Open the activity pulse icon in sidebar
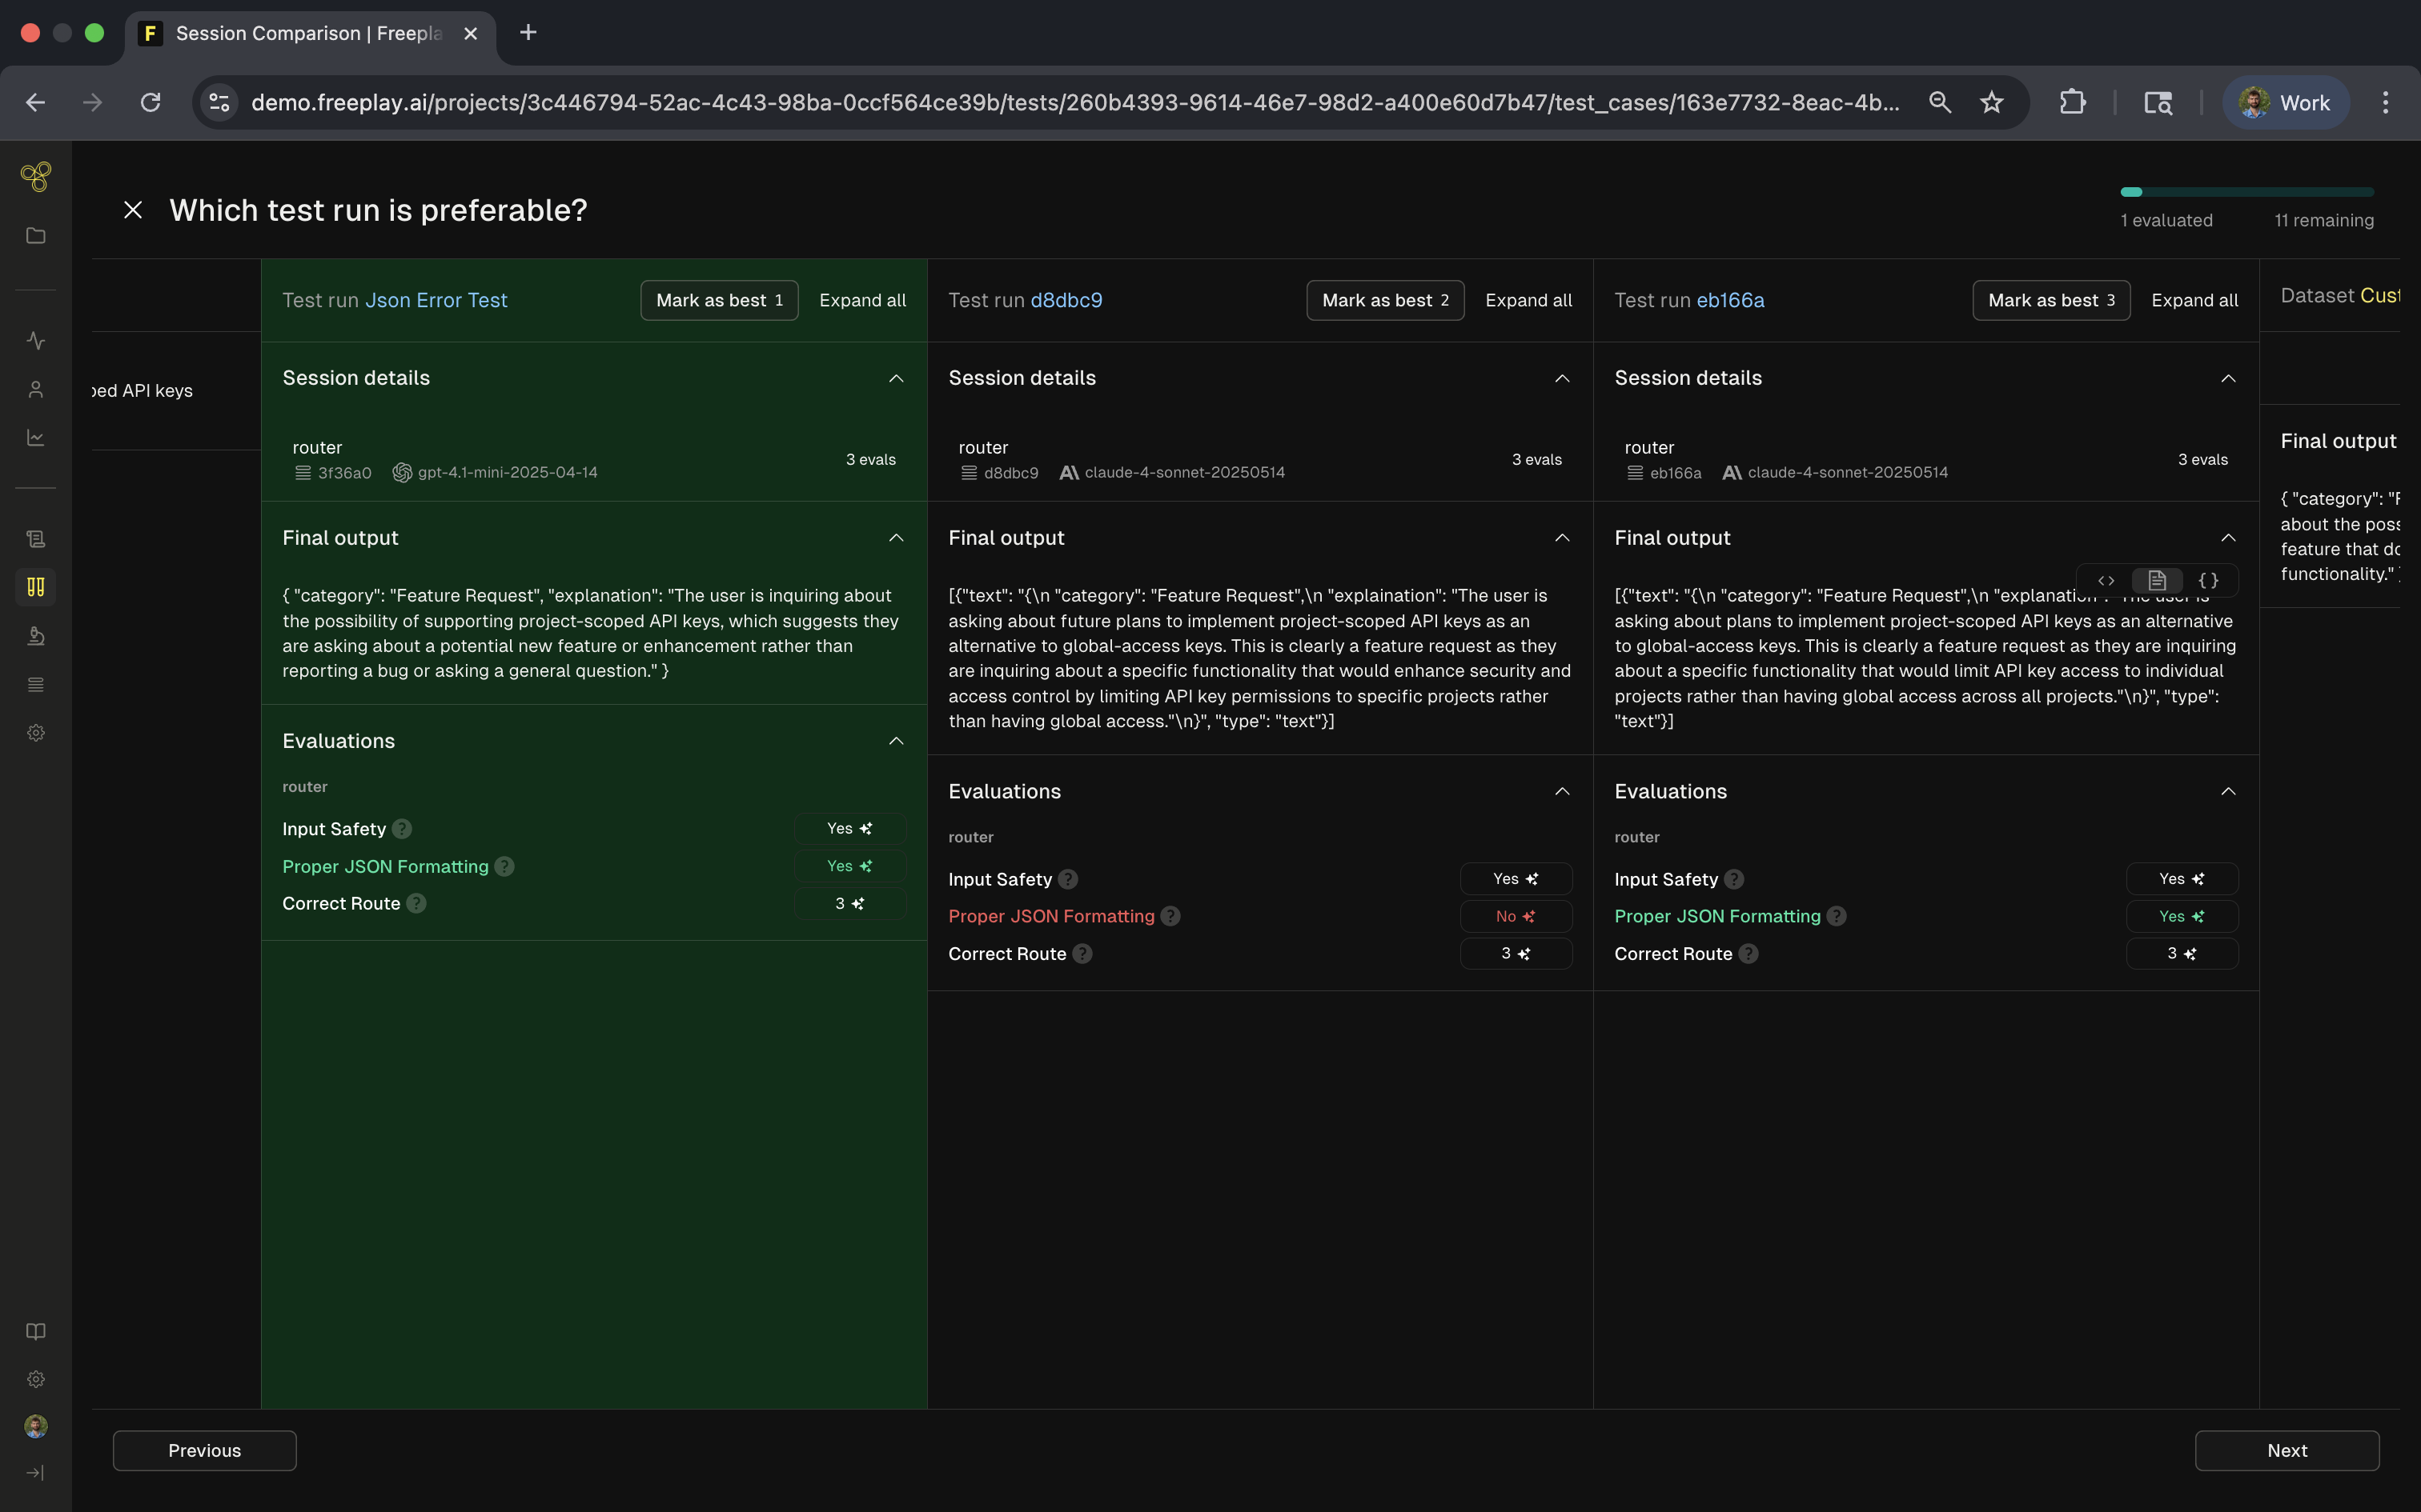Screen dimensions: 2421x1512 pyautogui.click(x=36, y=341)
